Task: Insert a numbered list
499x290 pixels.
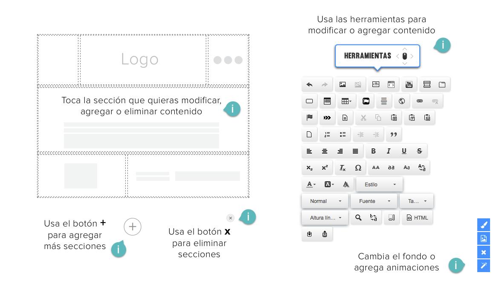Action: [327, 134]
